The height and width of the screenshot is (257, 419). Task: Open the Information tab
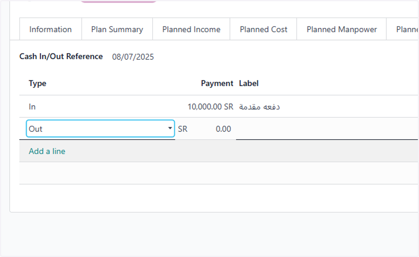click(x=50, y=29)
